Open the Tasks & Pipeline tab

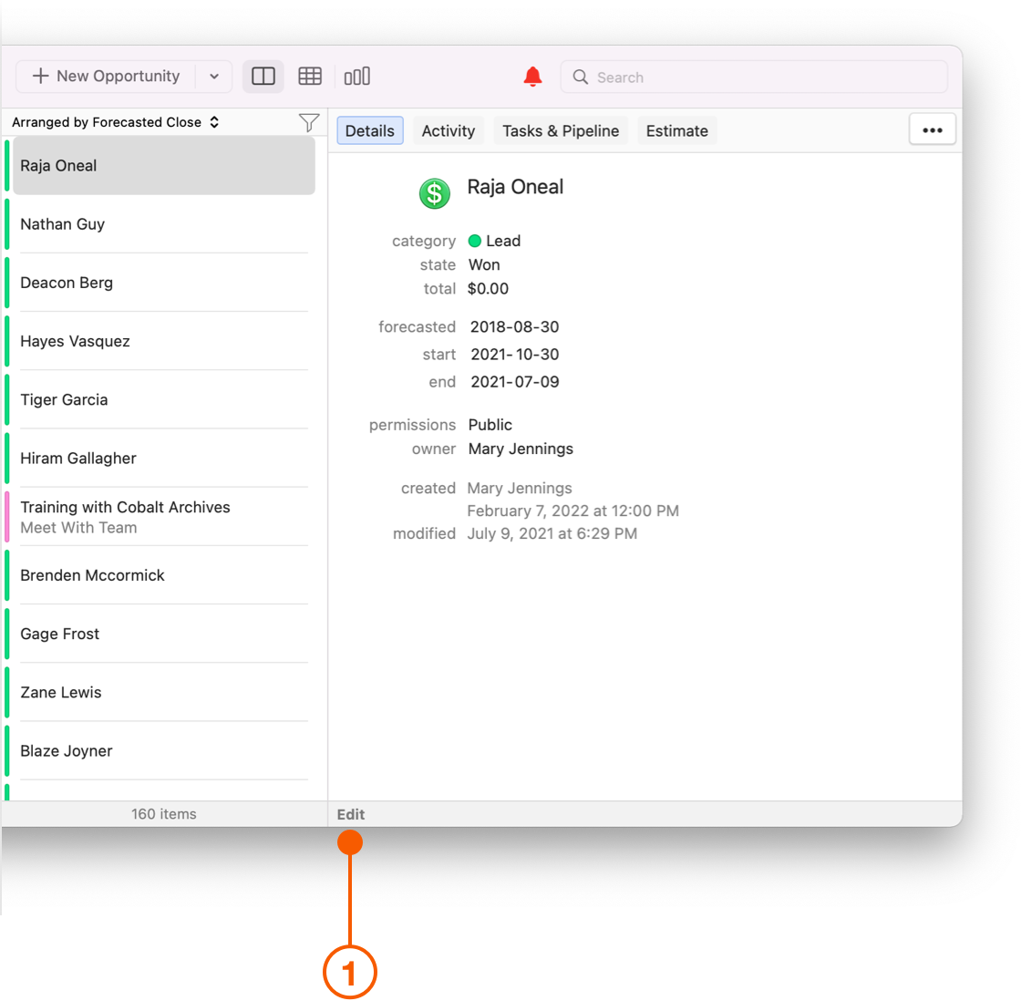(x=561, y=130)
